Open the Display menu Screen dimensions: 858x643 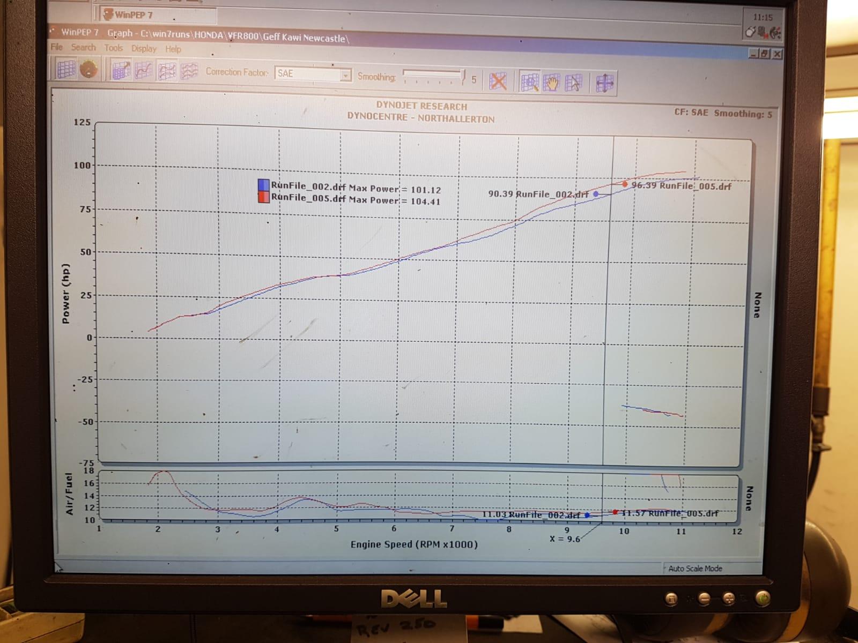pos(144,48)
